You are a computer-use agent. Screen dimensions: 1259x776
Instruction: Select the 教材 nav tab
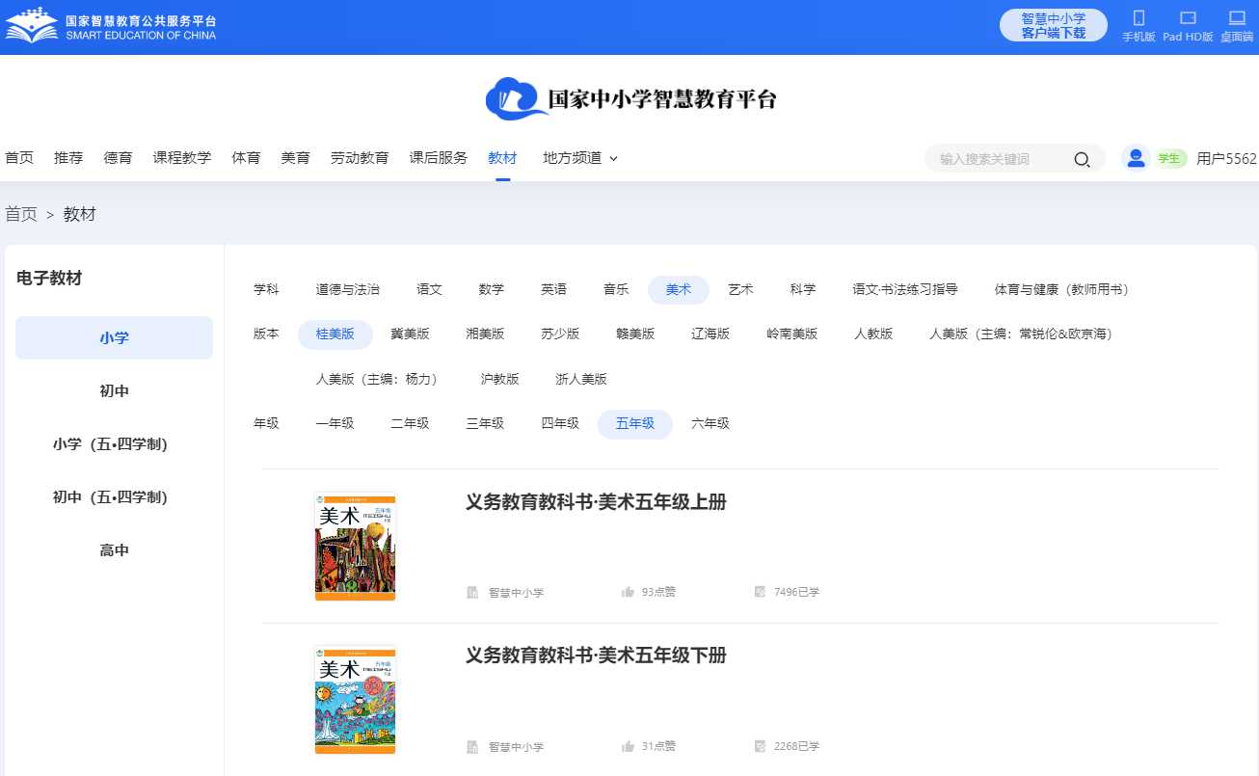coord(502,158)
